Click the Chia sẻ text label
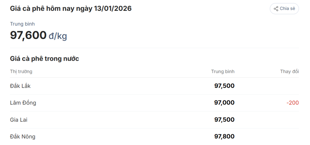Image resolution: width=310 pixels, height=145 pixels. pyautogui.click(x=287, y=9)
